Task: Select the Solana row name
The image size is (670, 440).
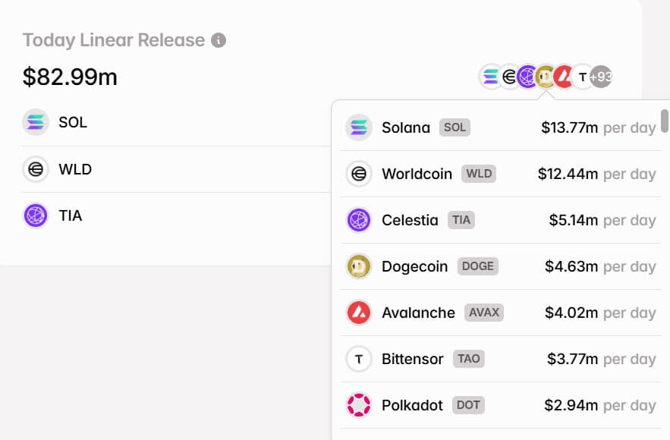Action: tap(406, 127)
